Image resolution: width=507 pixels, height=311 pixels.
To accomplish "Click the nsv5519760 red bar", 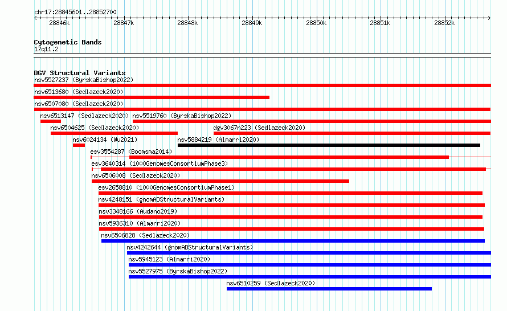I will point(312,121).
